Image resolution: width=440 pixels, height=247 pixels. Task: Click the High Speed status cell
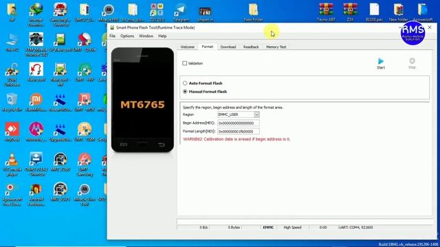292,227
